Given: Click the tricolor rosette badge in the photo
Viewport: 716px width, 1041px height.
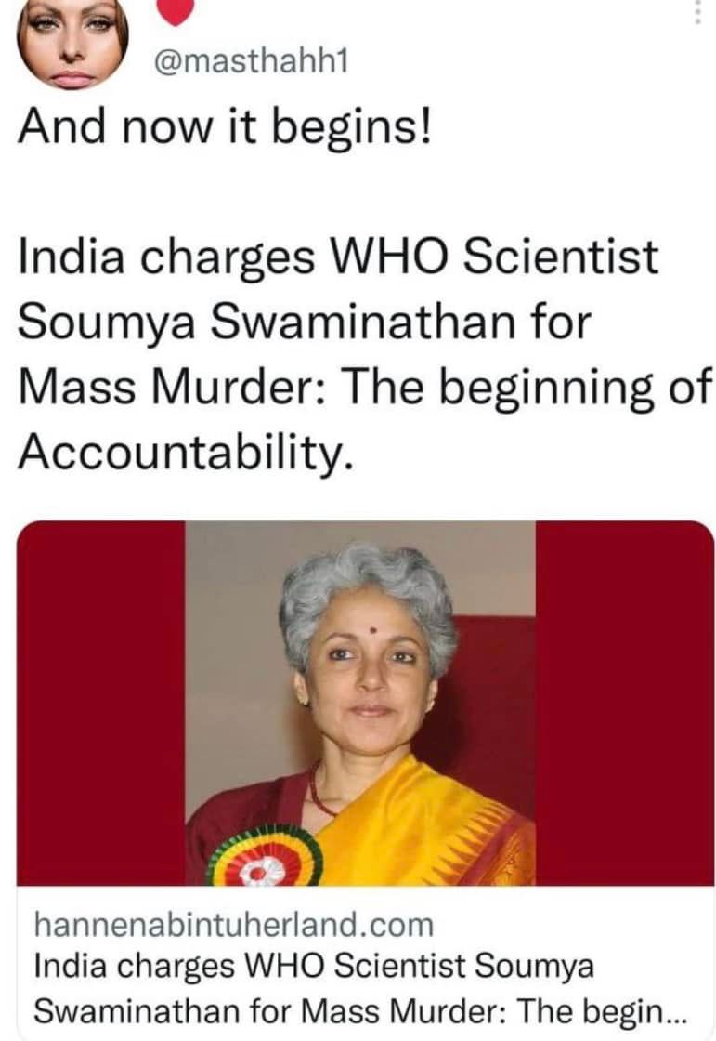Looking at the screenshot, I should coord(264,856).
